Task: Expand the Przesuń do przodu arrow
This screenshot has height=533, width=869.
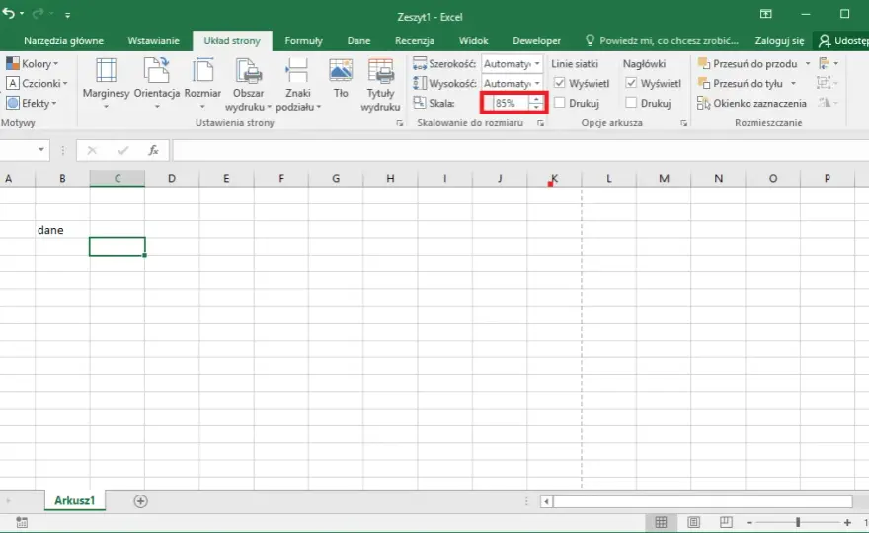Action: click(x=808, y=64)
